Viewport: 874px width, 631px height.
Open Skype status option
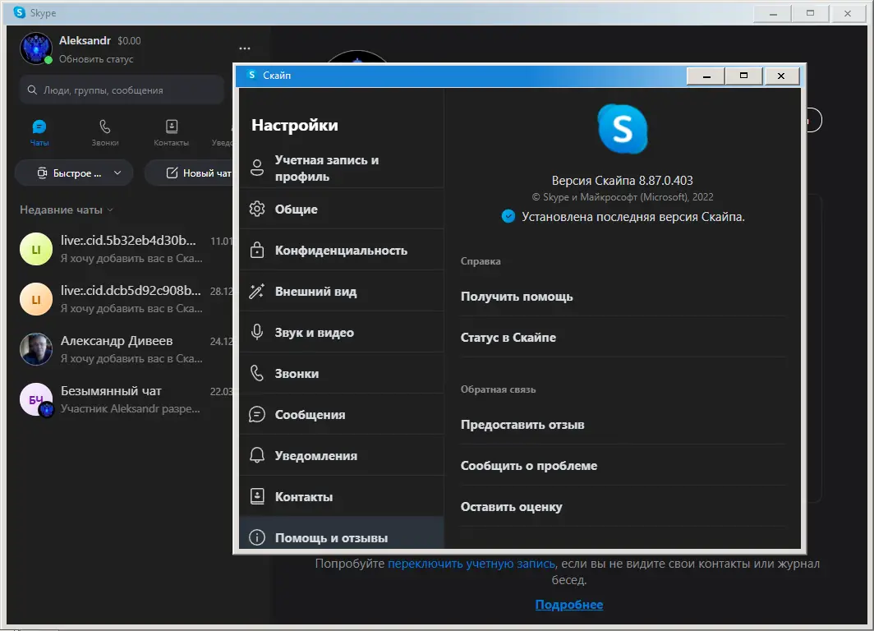coord(623,337)
